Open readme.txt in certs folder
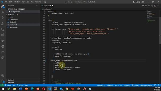 click(14, 19)
